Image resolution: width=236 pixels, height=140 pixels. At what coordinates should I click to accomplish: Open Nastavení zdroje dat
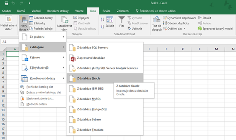coord(43,98)
